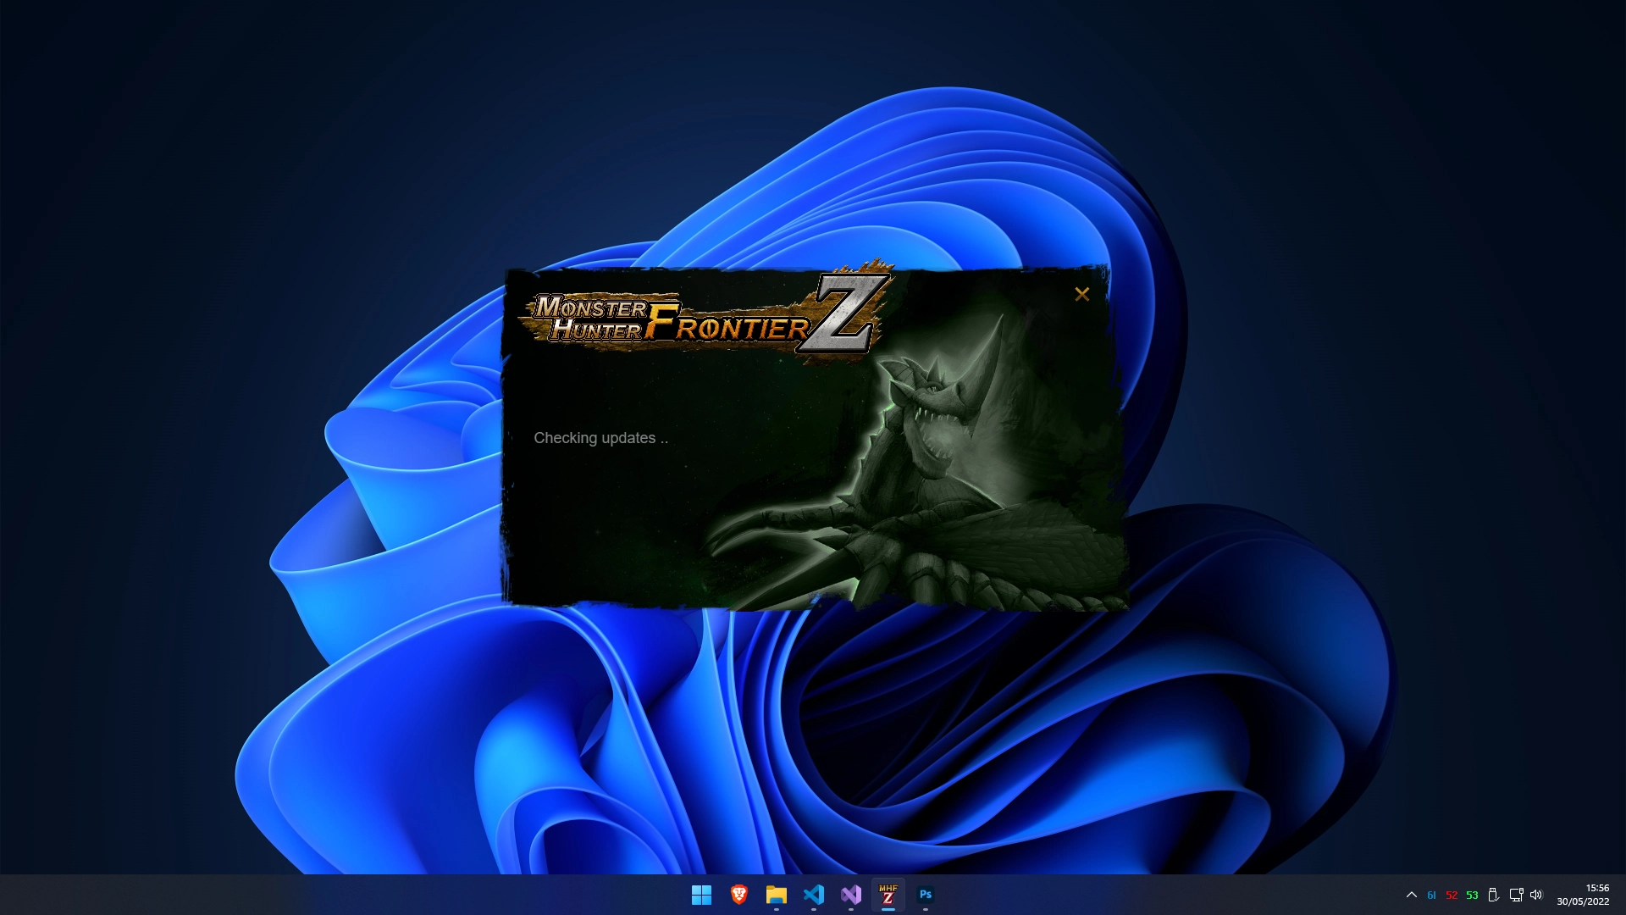Open the network connection tray icon
This screenshot has width=1626, height=915.
(1515, 895)
